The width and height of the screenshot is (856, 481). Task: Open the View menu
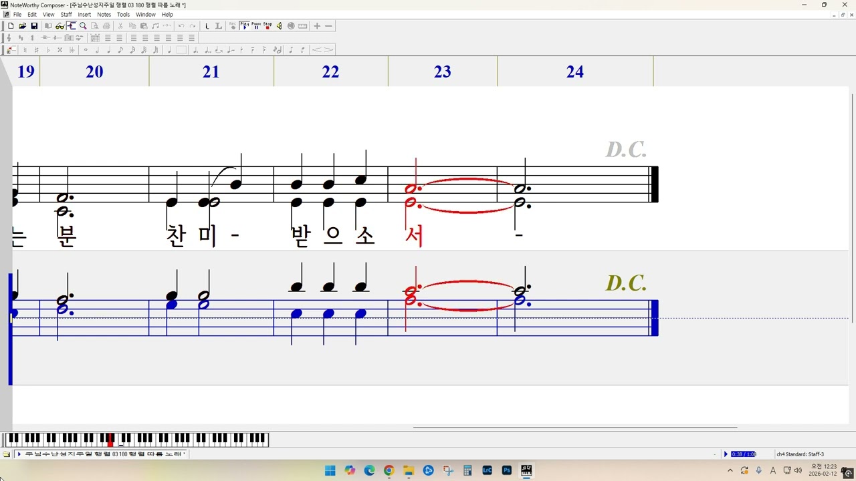[x=49, y=14]
